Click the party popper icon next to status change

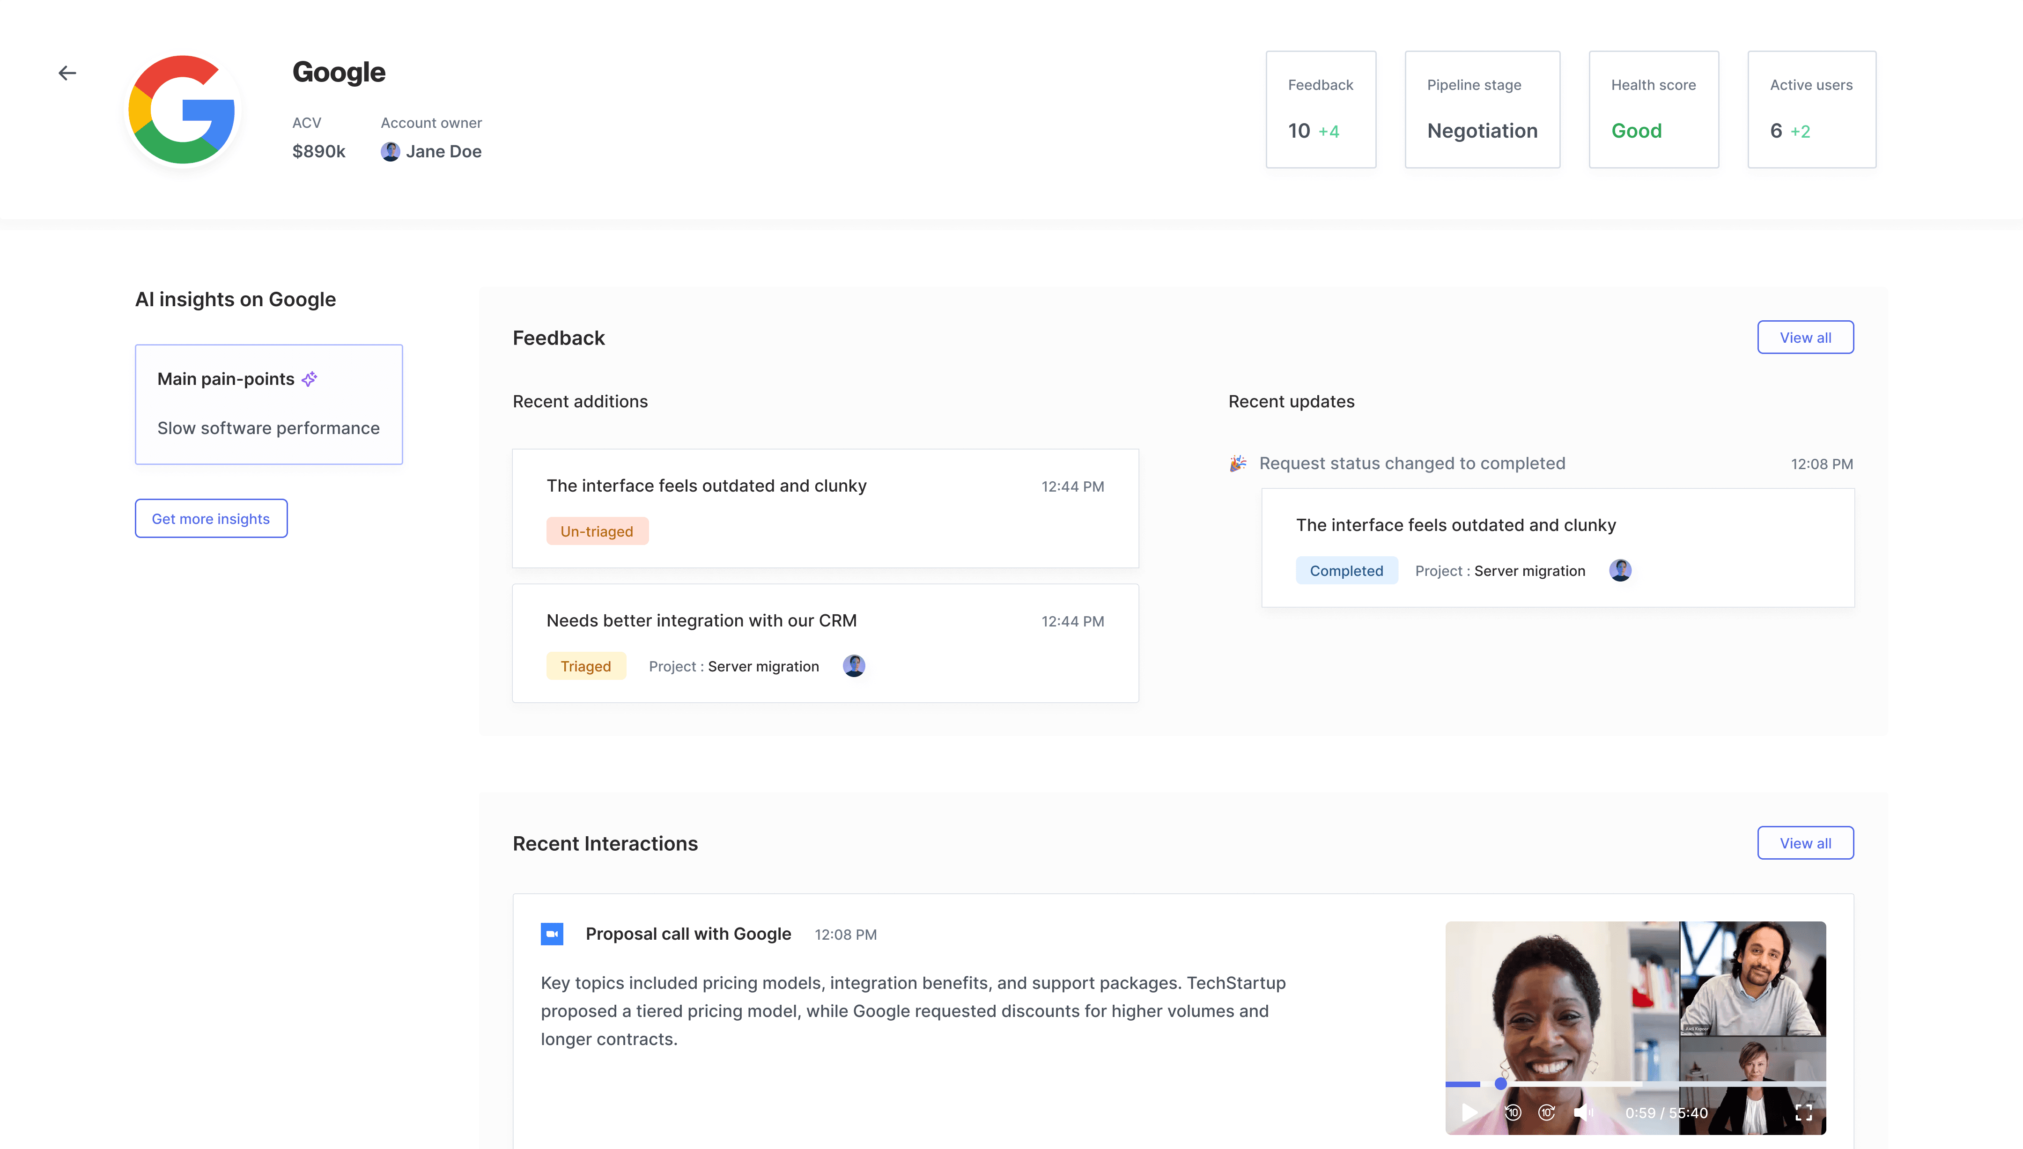(1238, 463)
